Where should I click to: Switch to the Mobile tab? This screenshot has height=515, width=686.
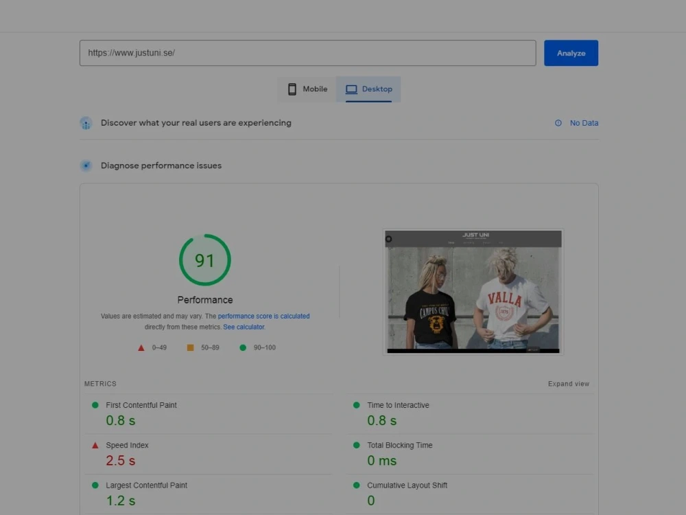[307, 89]
